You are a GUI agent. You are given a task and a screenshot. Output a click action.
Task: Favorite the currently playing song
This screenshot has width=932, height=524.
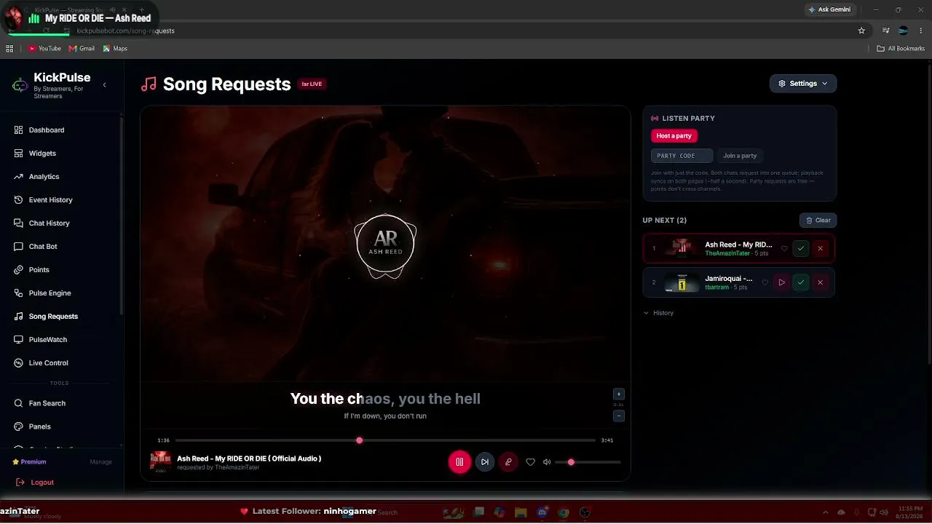pos(530,462)
